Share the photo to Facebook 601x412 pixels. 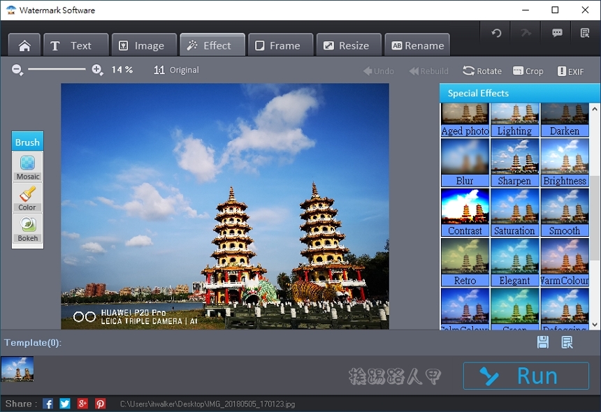(48, 403)
